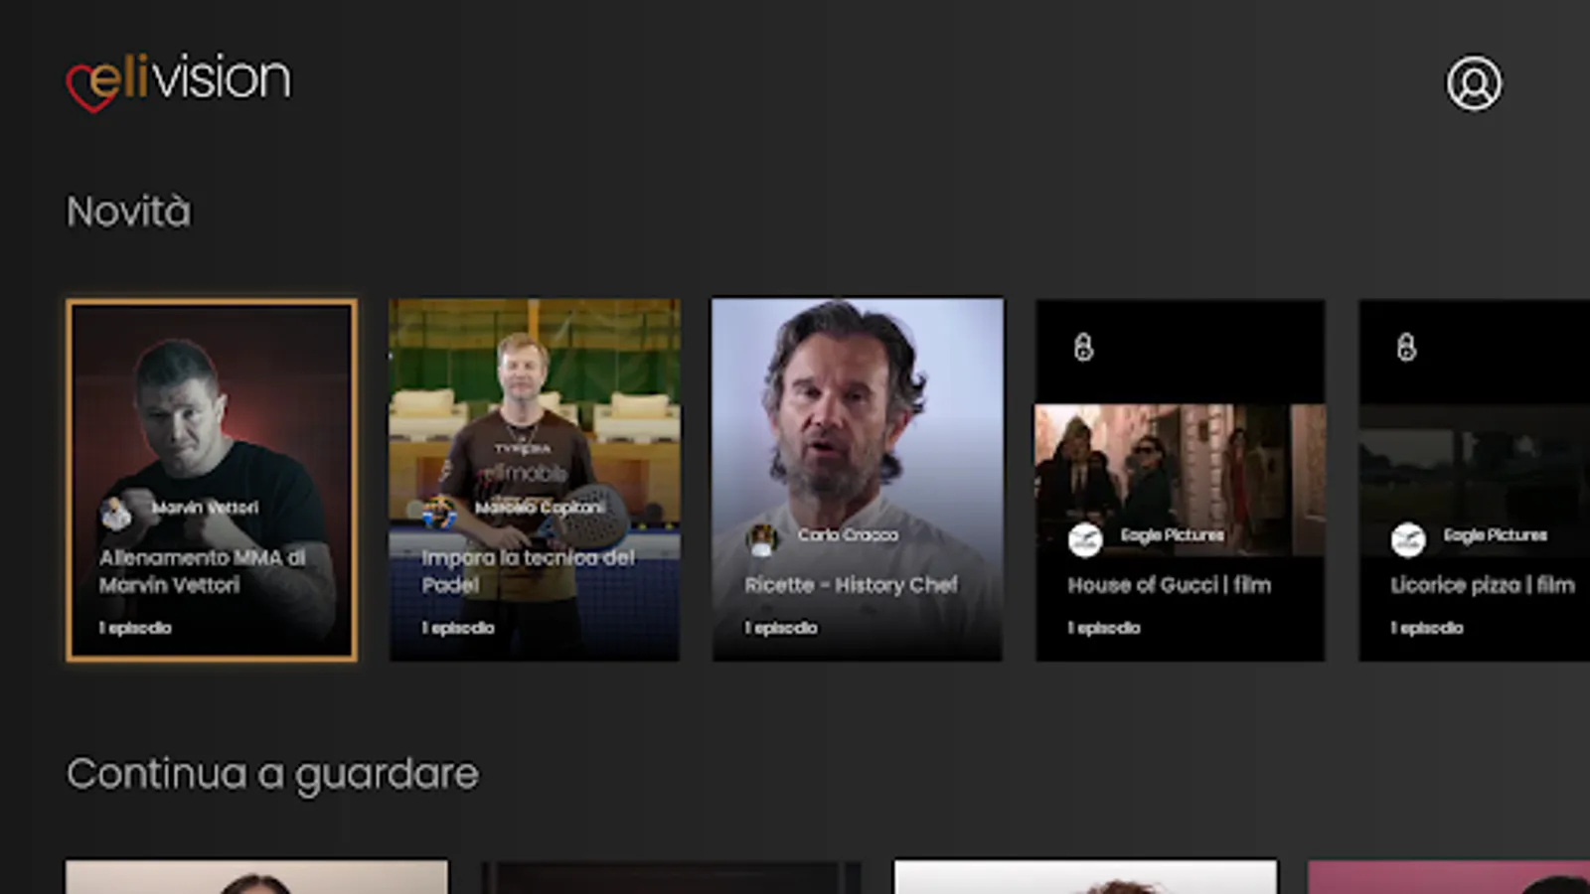Click 1 episodio under Licorice pizza
The image size is (1590, 894).
click(1427, 628)
